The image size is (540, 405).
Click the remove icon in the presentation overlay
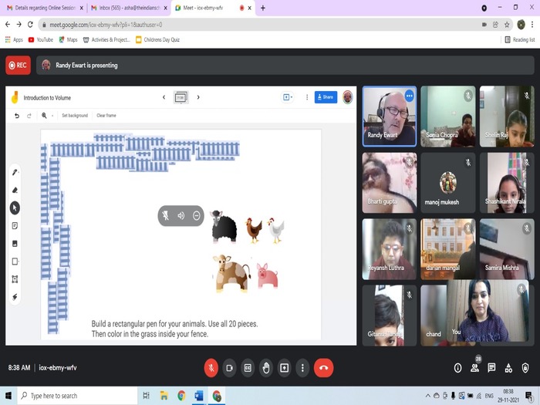(196, 215)
